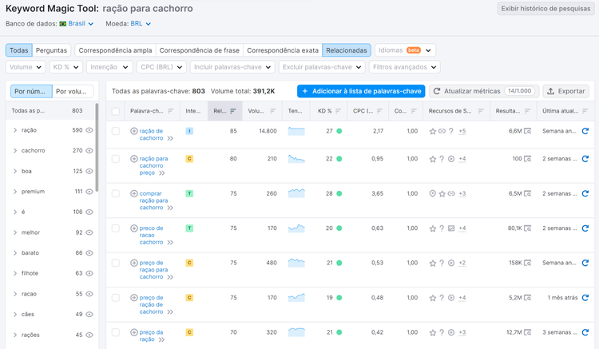Image resolution: width=599 pixels, height=349 pixels.
Task: Switch to 'Correspondência exata' tab
Action: pyautogui.click(x=283, y=50)
